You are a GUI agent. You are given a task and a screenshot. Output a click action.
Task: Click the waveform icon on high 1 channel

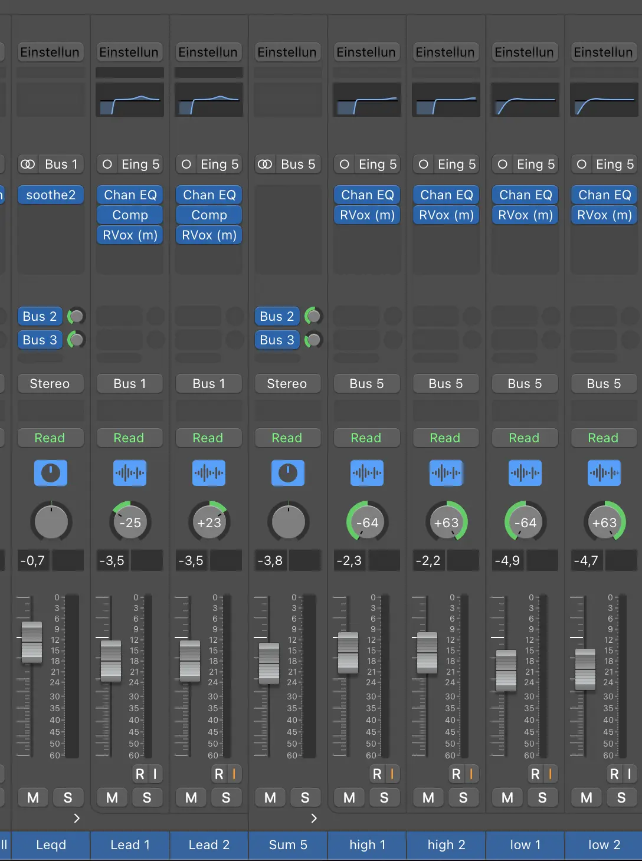pos(366,473)
